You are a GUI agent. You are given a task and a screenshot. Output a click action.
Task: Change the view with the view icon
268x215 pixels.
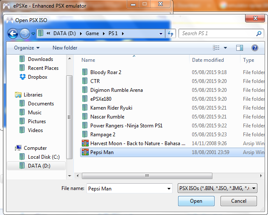pyautogui.click(x=216, y=48)
